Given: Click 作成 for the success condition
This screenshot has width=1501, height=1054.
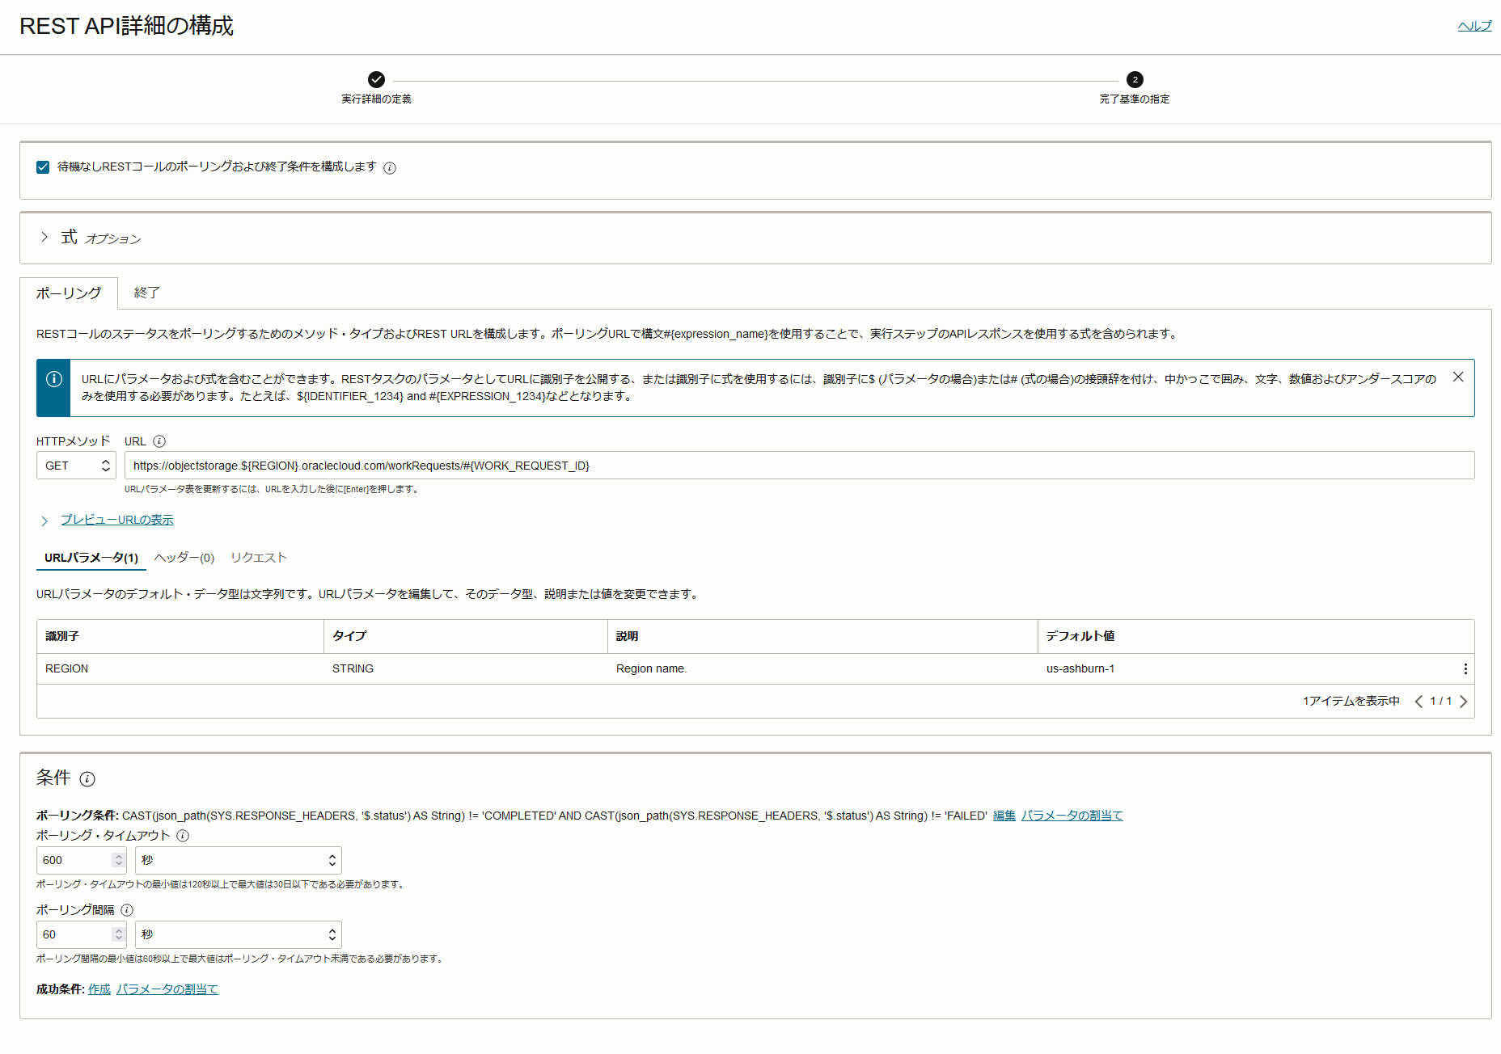Looking at the screenshot, I should 99,989.
